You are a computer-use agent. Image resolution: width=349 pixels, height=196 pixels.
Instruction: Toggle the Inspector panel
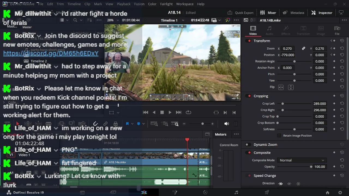(322, 13)
